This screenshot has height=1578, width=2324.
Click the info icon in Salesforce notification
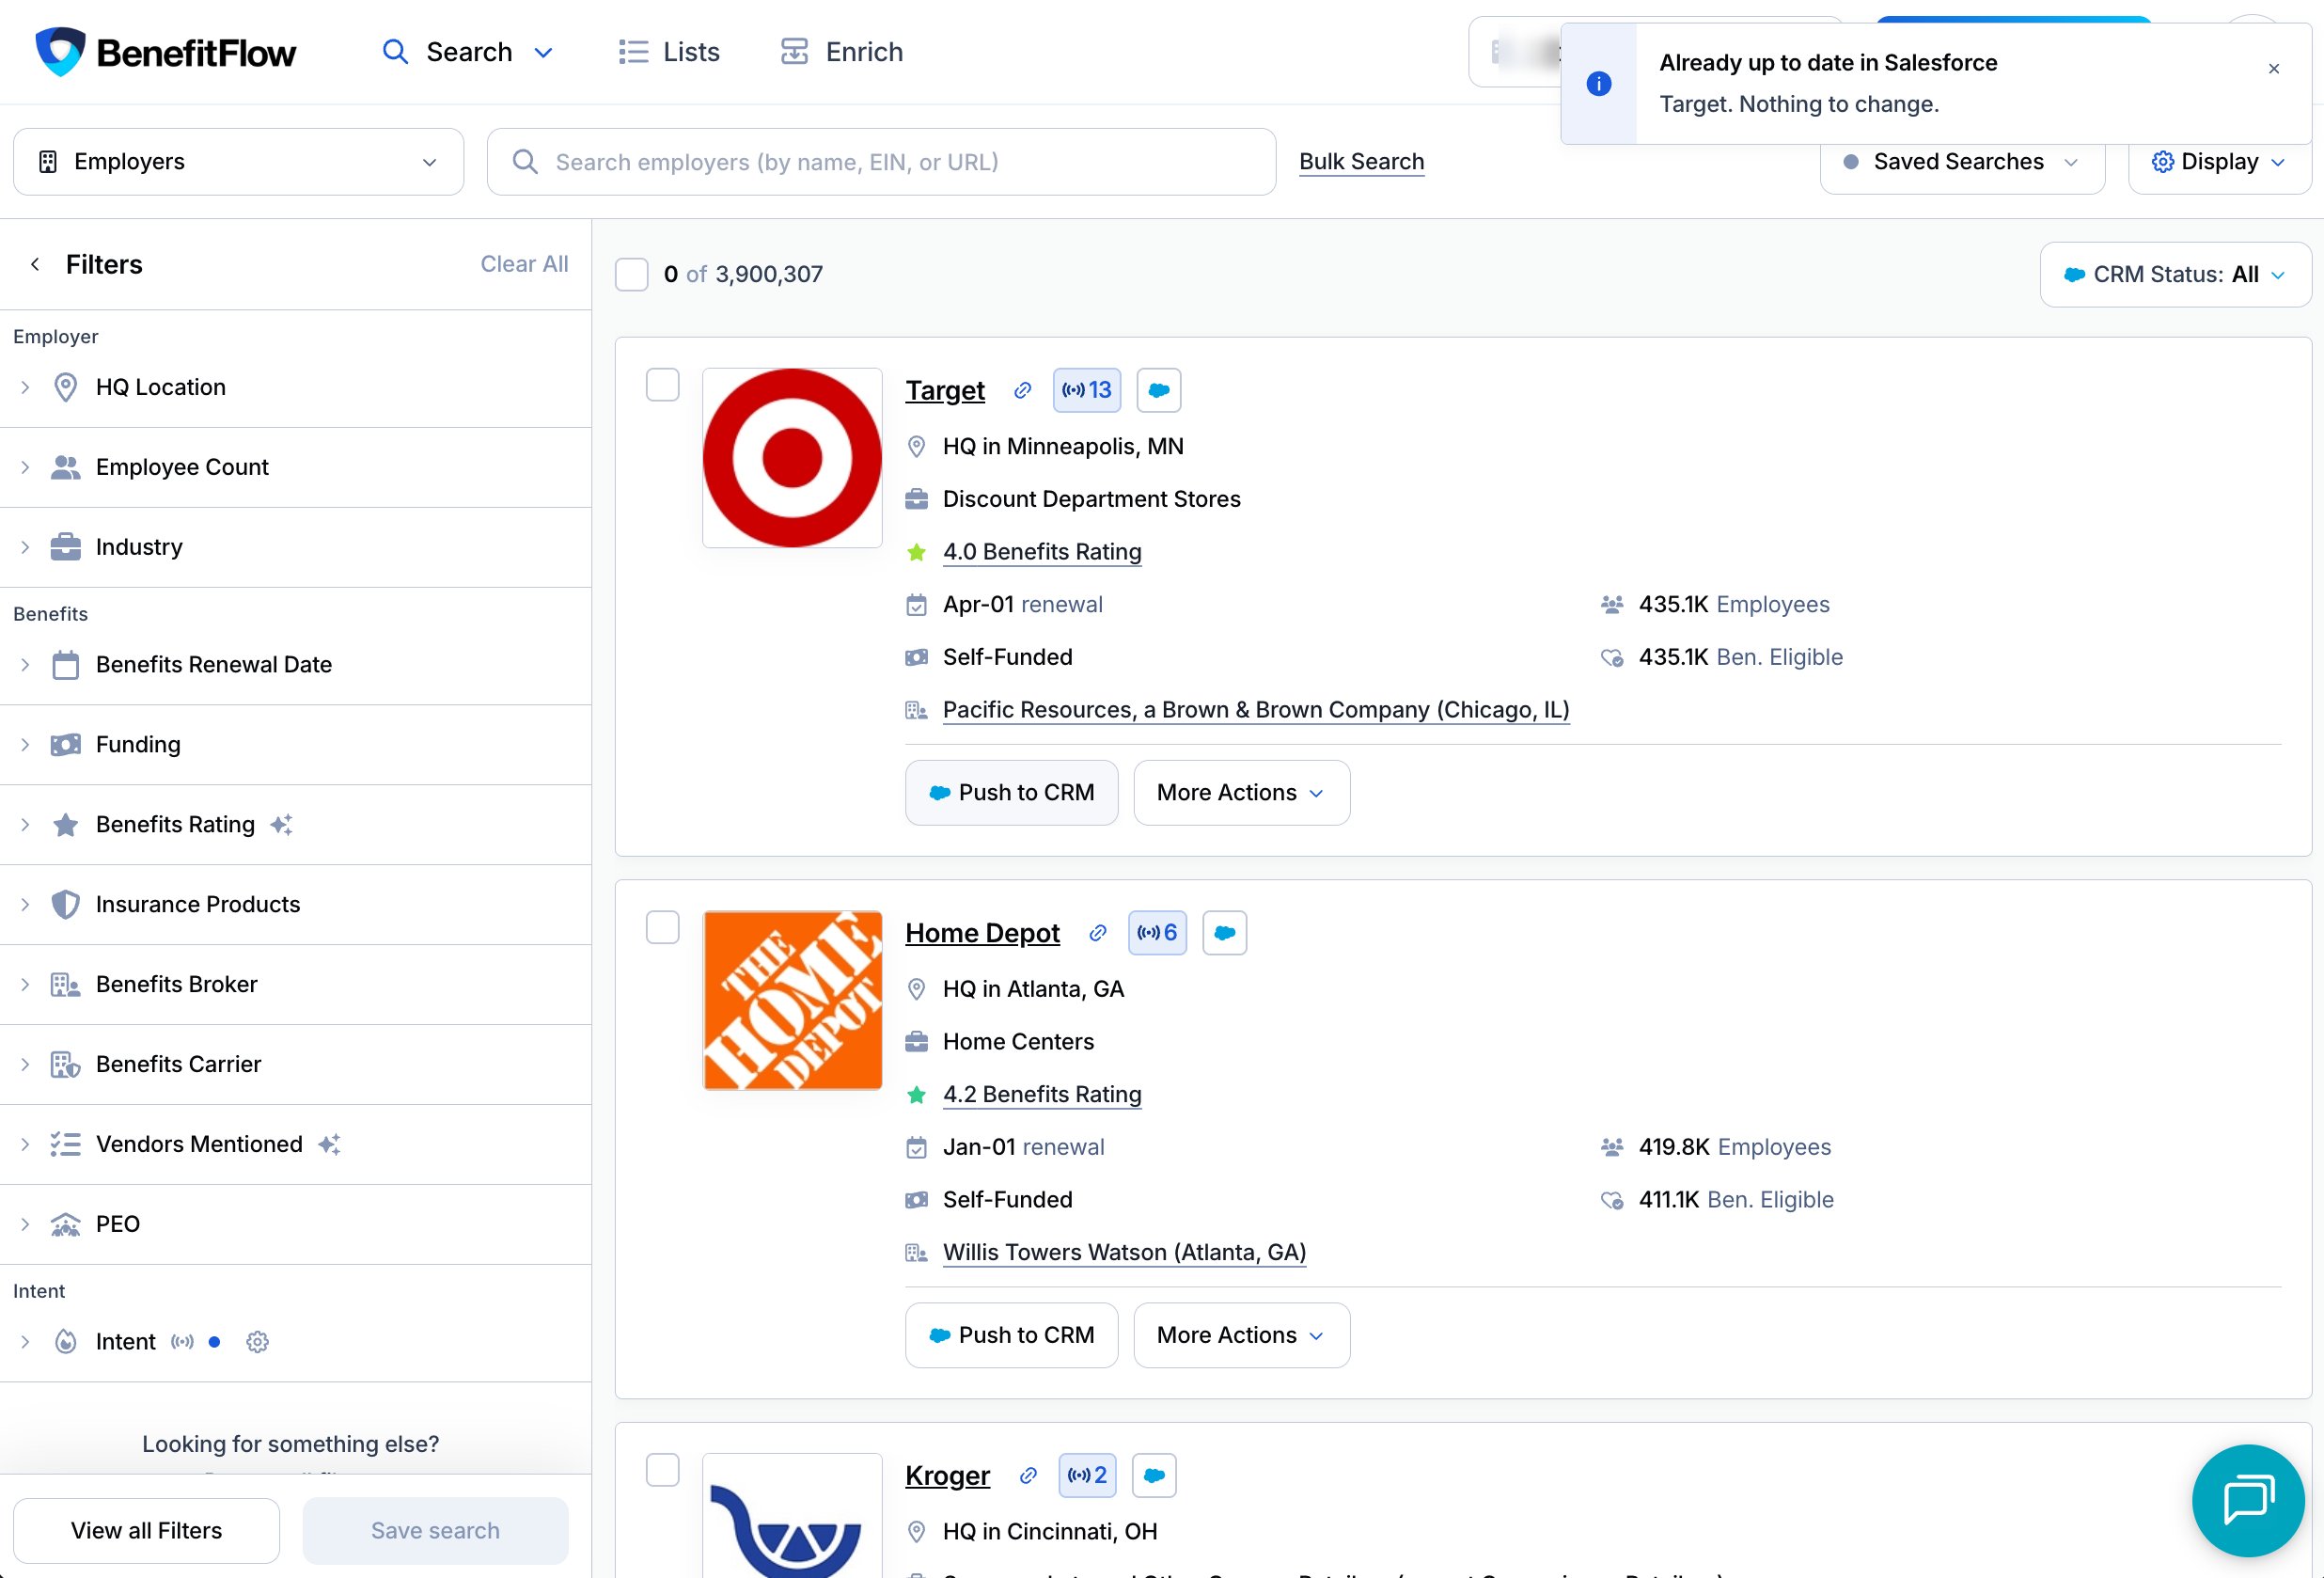(1599, 84)
